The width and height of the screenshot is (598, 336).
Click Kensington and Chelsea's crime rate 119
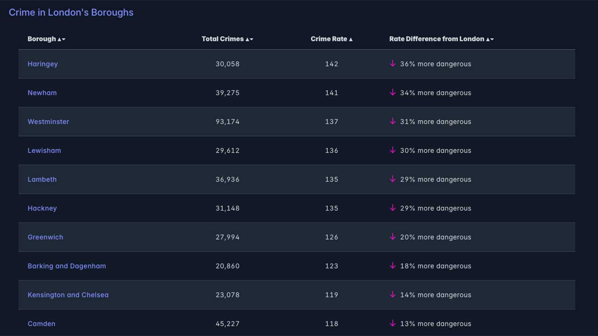tap(331, 295)
